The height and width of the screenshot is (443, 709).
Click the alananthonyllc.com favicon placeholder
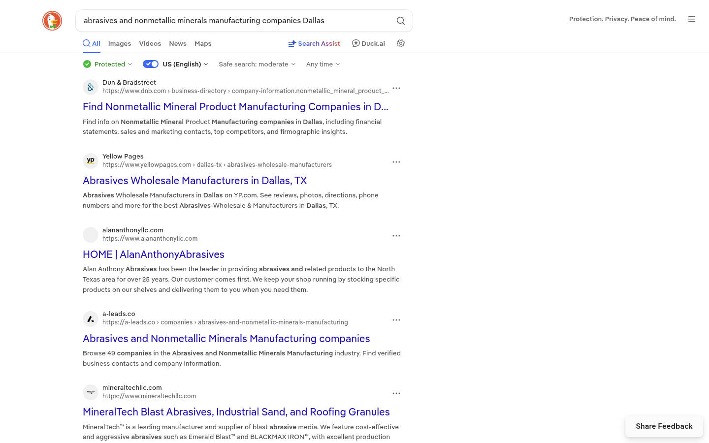[91, 235]
